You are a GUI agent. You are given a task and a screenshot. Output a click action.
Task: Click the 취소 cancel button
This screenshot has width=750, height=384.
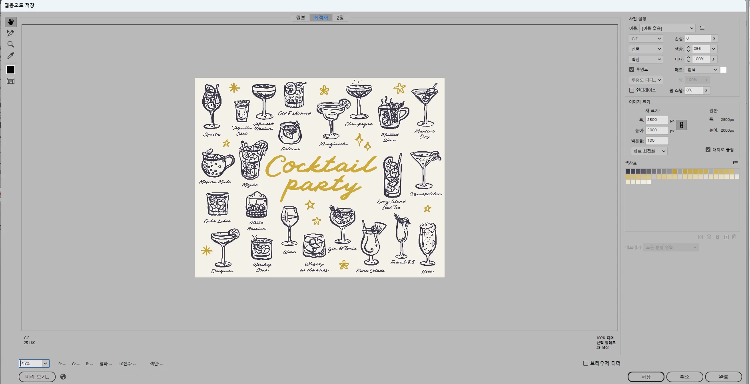685,377
